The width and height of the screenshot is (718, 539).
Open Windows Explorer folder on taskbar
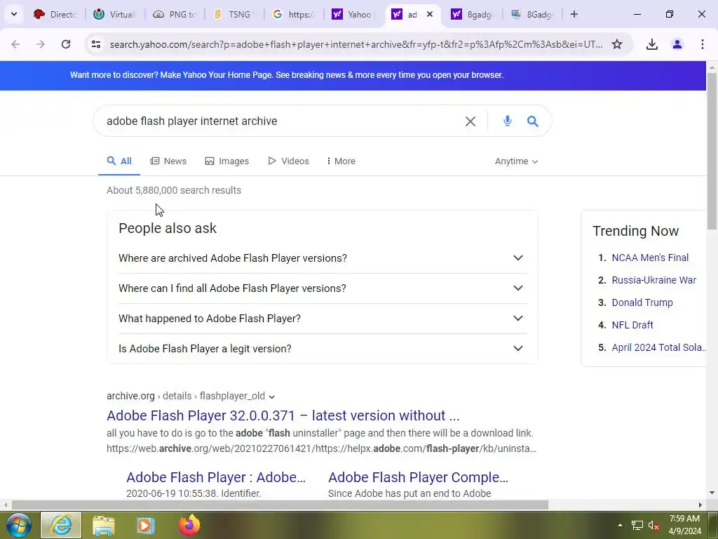coord(104,525)
